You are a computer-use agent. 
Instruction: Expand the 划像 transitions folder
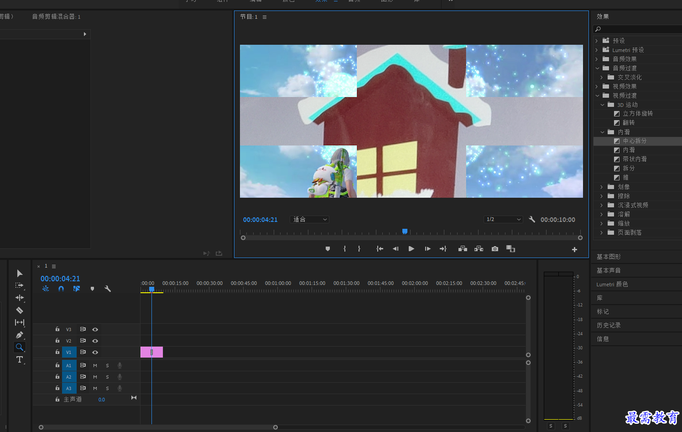[602, 187]
